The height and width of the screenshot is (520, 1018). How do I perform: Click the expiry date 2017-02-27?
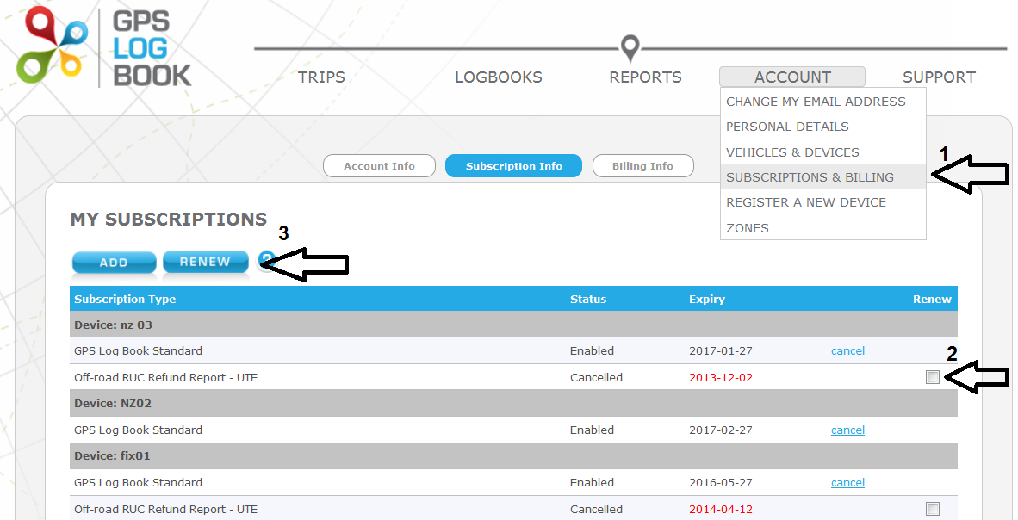coord(721,430)
